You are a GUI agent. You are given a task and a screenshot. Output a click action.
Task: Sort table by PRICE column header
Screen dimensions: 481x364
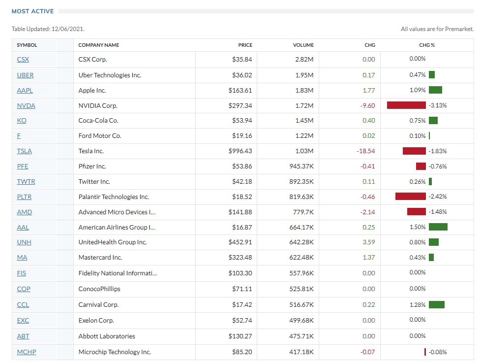point(245,45)
